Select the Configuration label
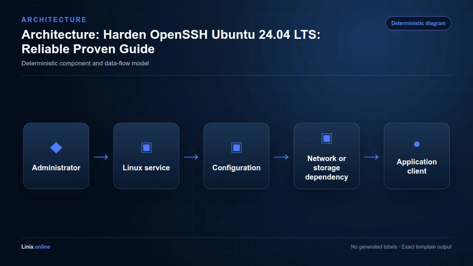 pyautogui.click(x=236, y=168)
